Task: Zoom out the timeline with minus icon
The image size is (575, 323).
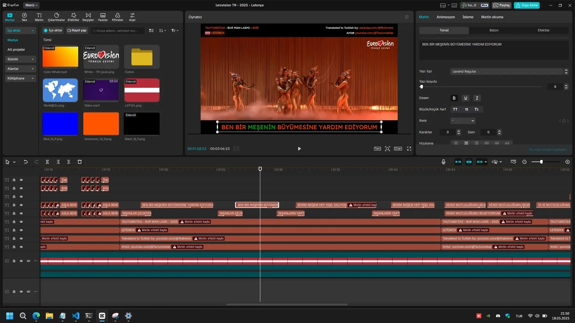Action: pos(524,162)
